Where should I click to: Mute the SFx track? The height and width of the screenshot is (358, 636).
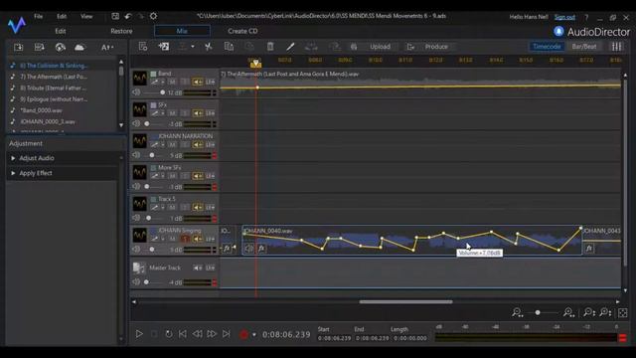[x=172, y=113]
